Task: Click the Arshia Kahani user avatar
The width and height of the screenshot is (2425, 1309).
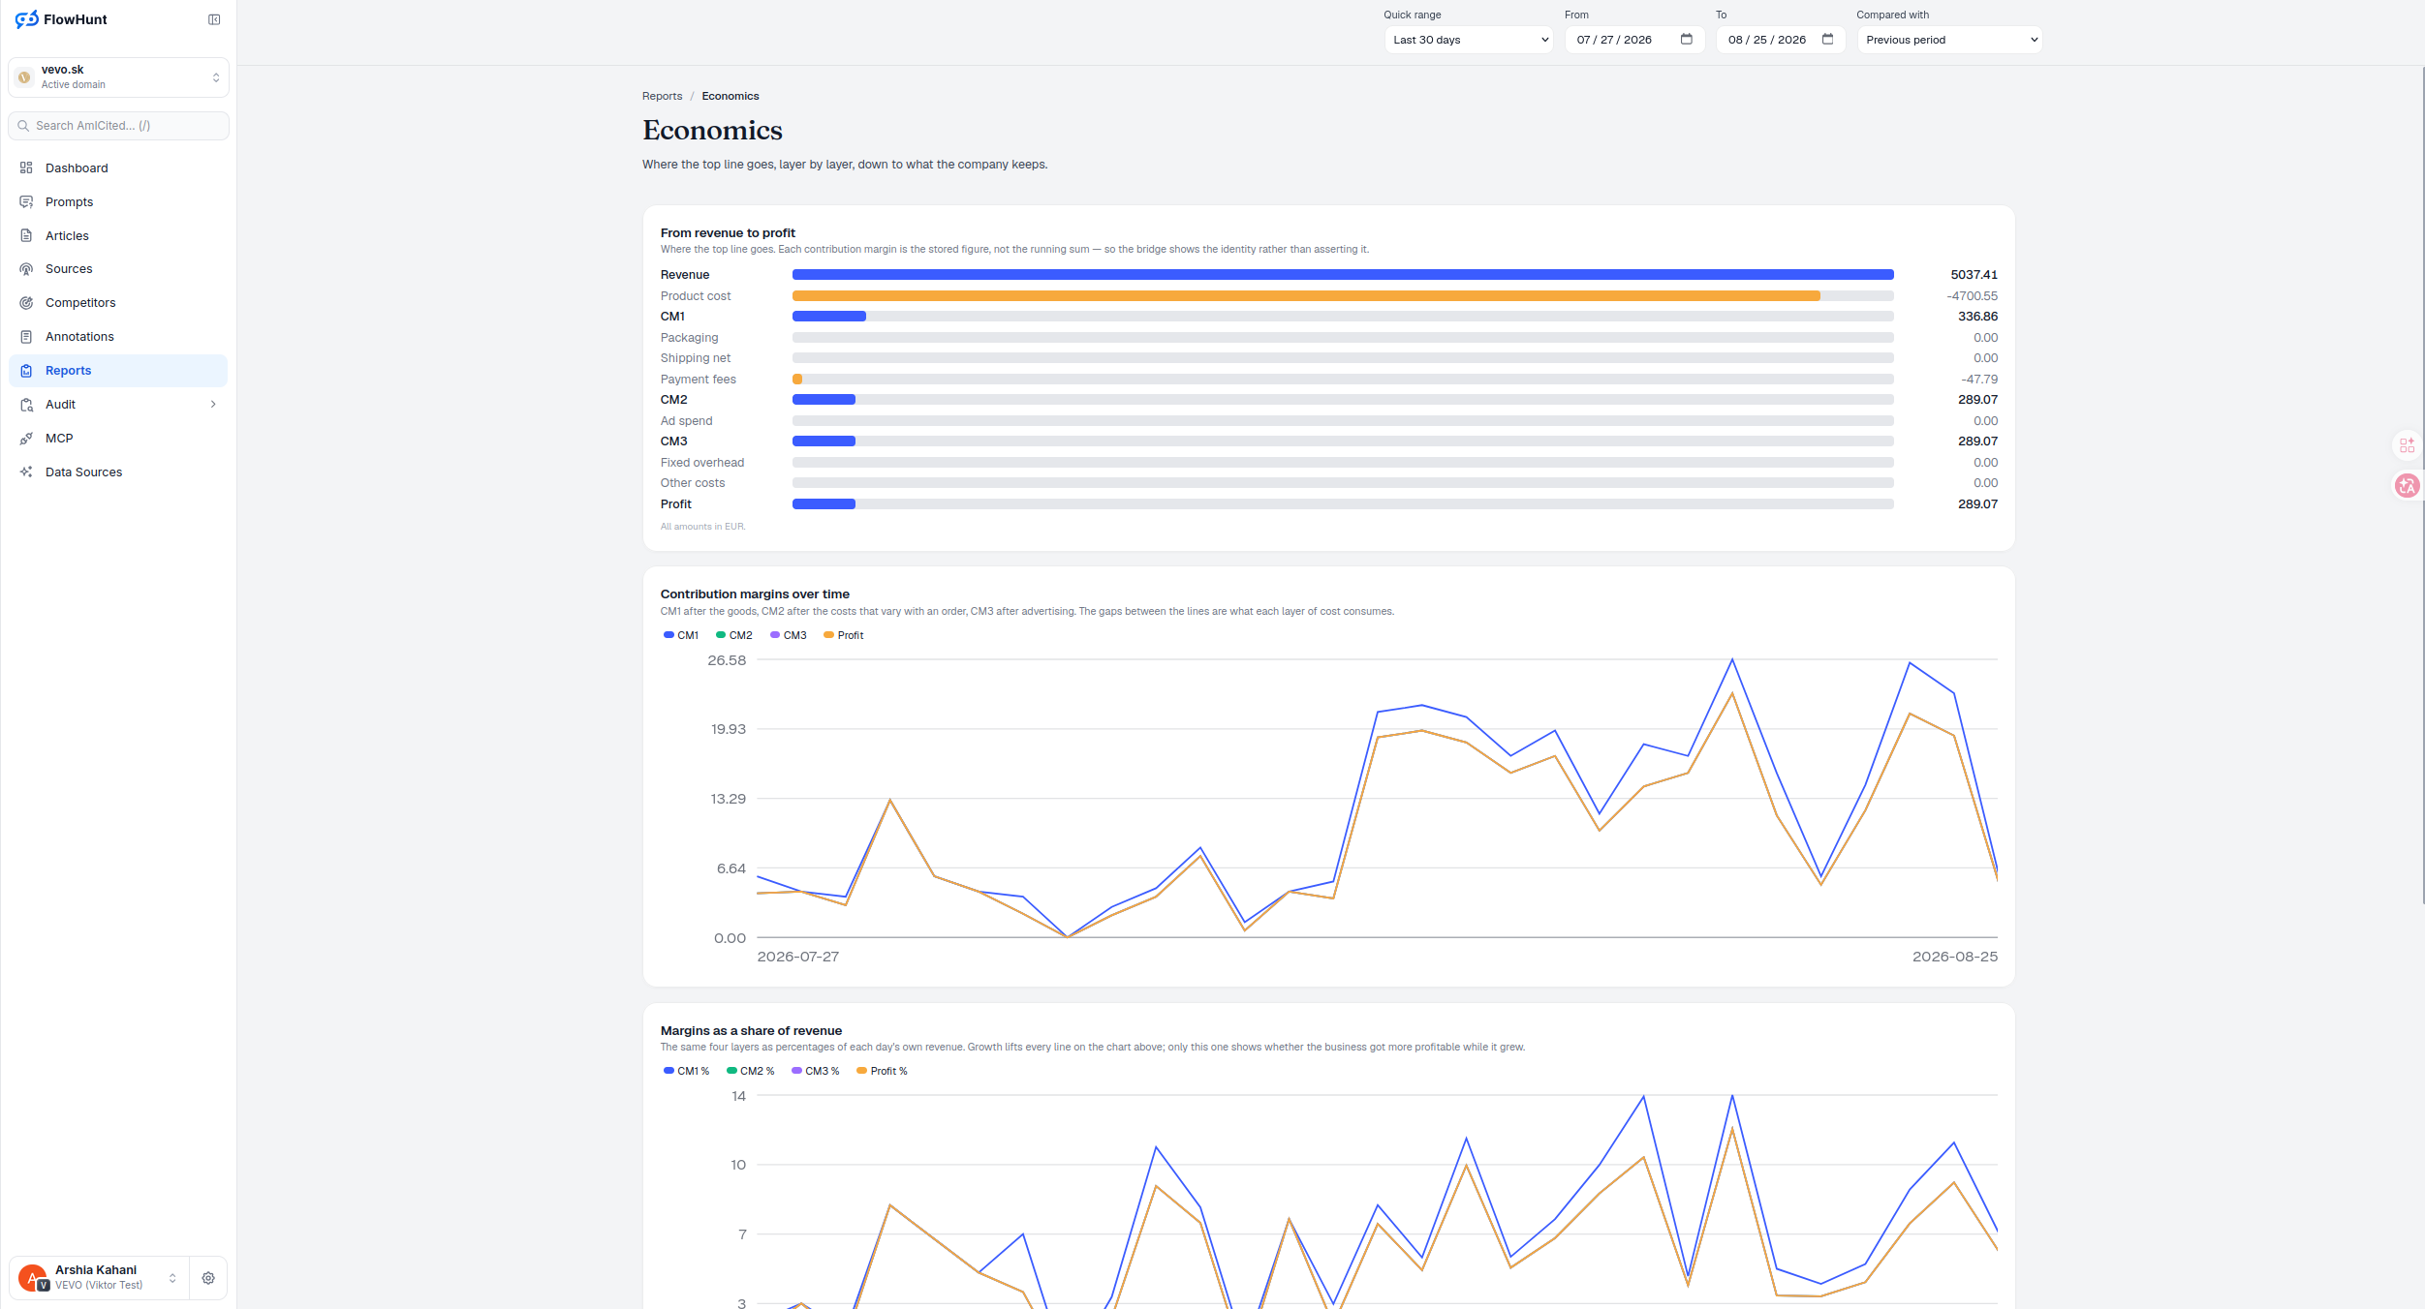Action: point(32,1278)
